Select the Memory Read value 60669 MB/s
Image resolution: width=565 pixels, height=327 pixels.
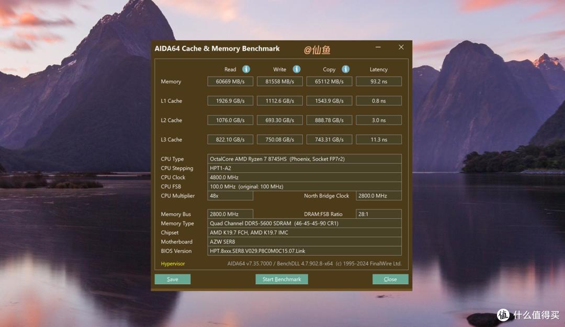[230, 81]
